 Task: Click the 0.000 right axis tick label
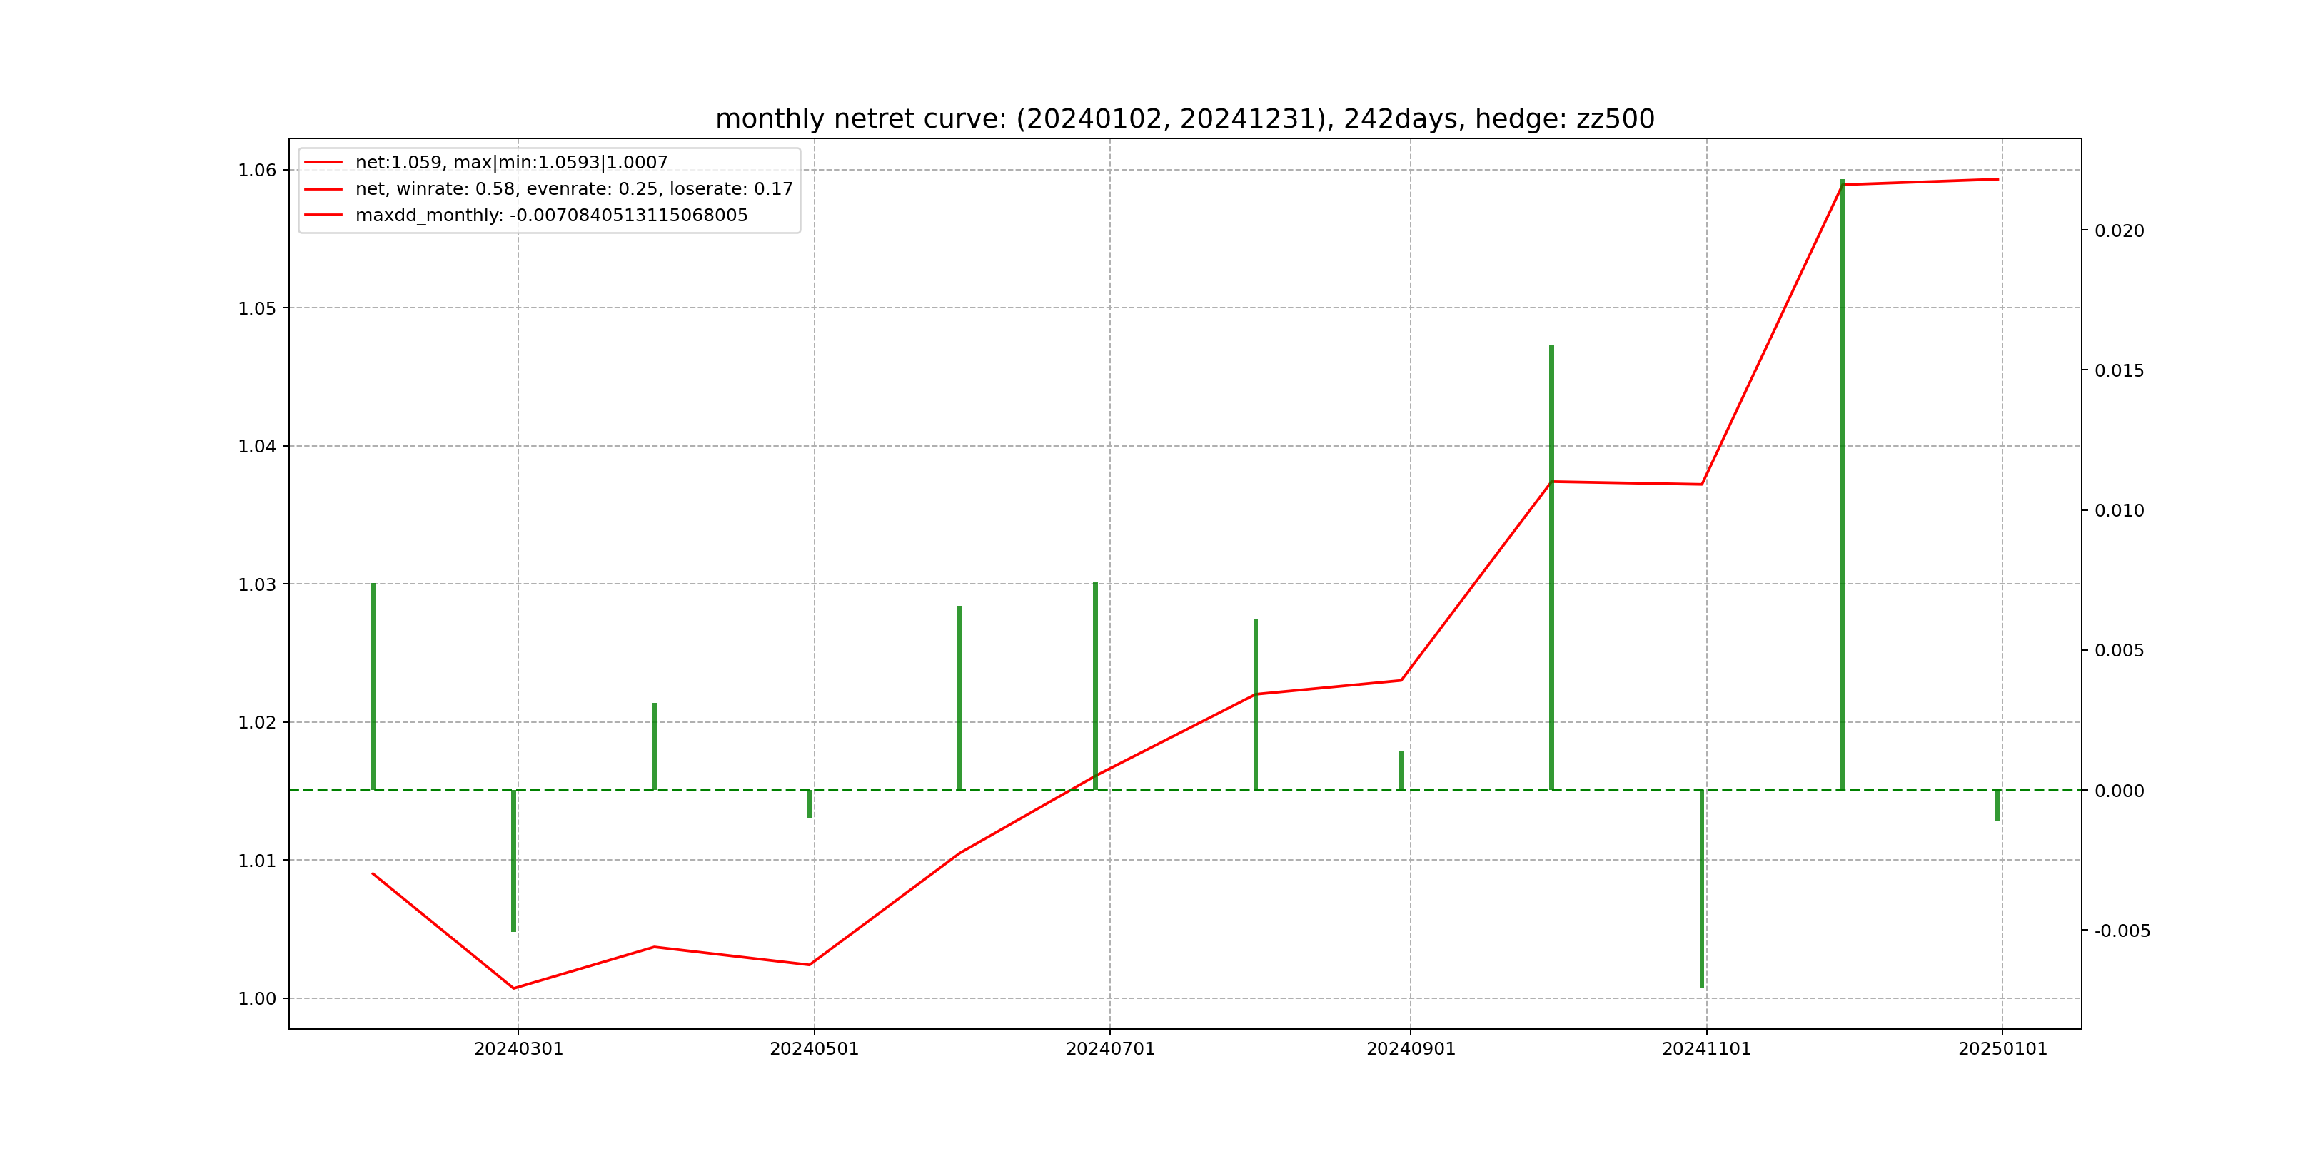[x=2119, y=791]
